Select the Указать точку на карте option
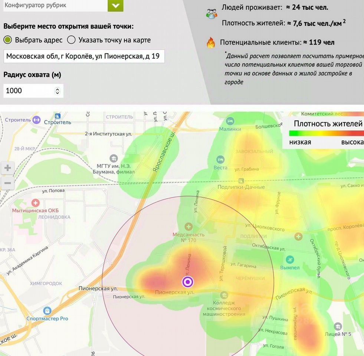Image resolution: width=364 pixels, height=356 pixels. [x=71, y=40]
